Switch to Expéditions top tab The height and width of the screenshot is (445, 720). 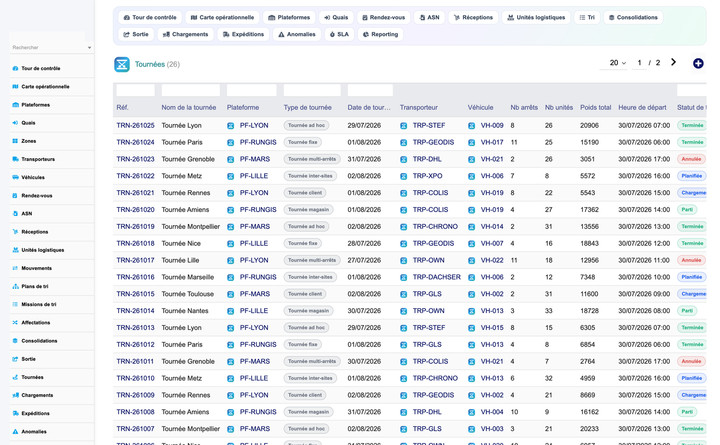[x=243, y=34]
